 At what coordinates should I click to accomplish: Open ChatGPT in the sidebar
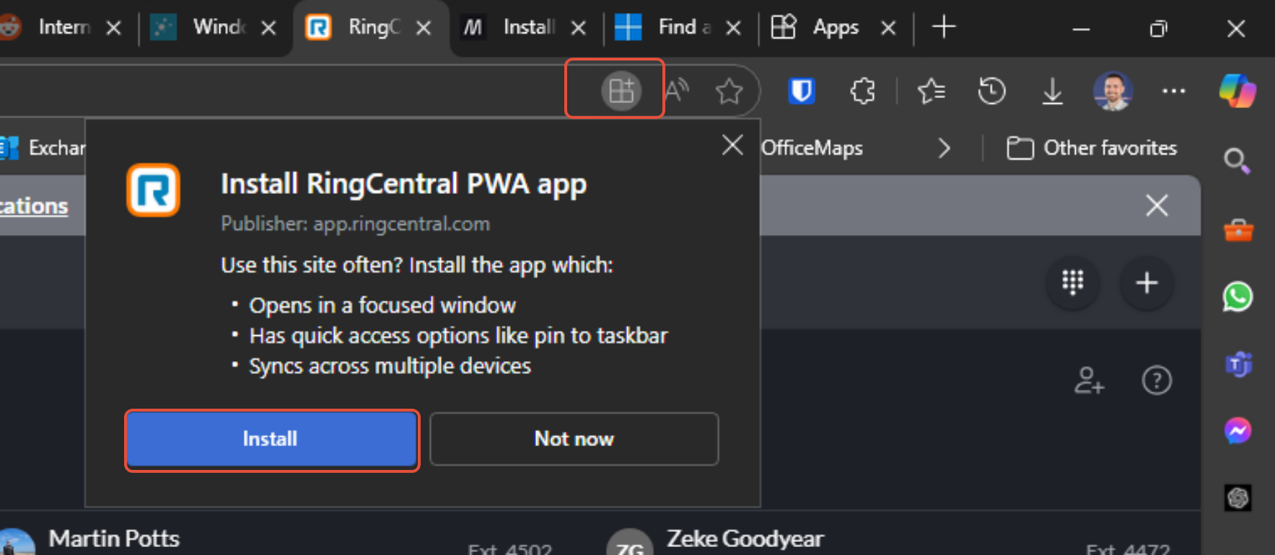coord(1238,497)
